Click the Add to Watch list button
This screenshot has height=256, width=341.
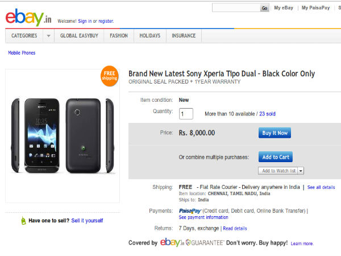tap(278, 171)
